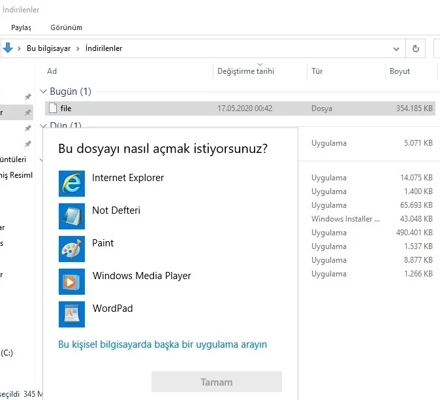Click the Windows Installer type cell

pos(345,219)
